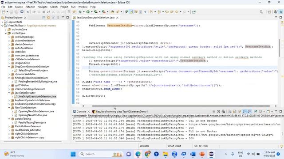
Task: Select FindingBrokenlinkByUsingJava.java file
Action: (x=38, y=82)
